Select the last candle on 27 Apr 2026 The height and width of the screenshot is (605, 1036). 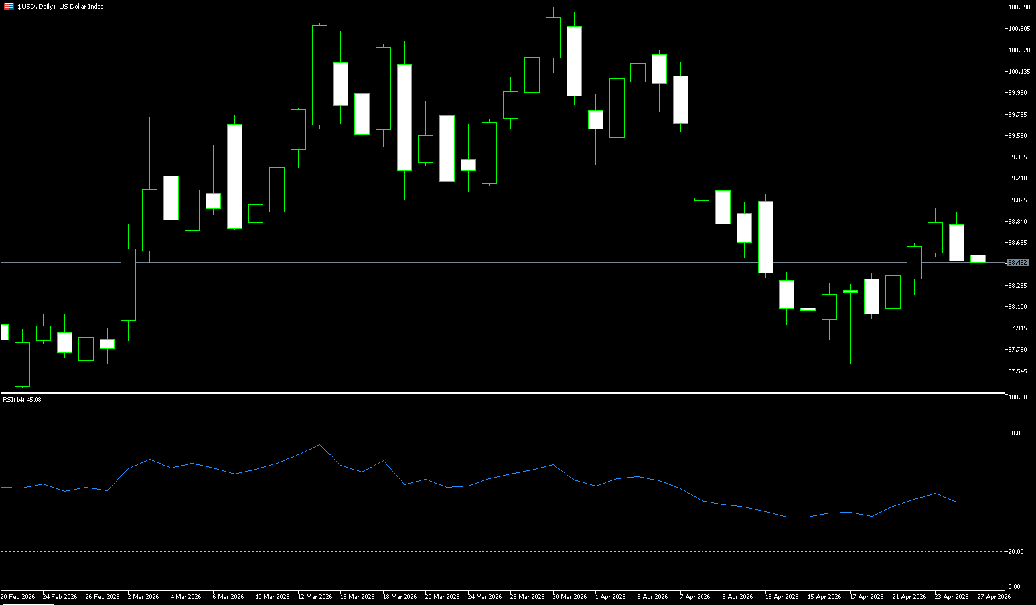click(x=978, y=258)
